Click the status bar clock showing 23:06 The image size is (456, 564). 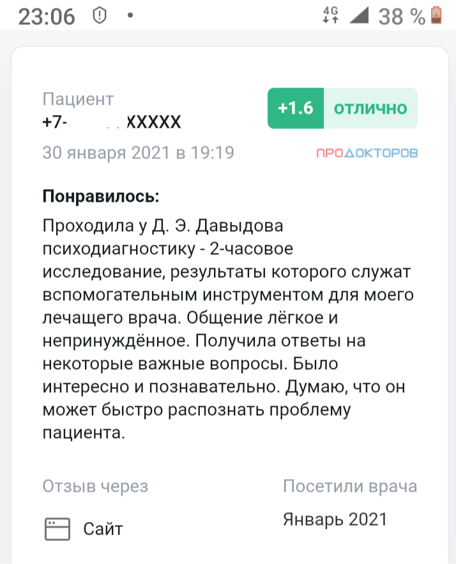[47, 17]
